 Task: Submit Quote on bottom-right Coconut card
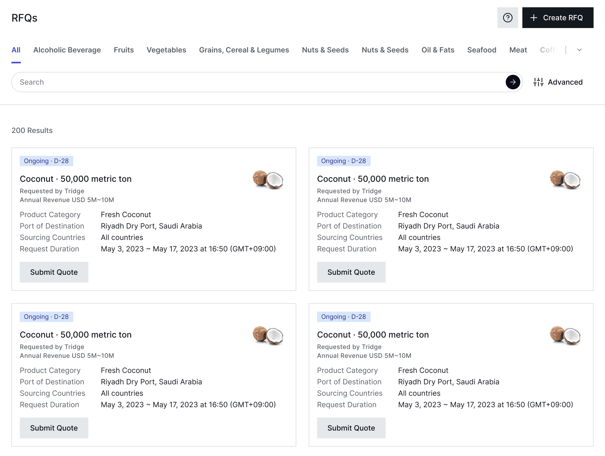click(351, 428)
